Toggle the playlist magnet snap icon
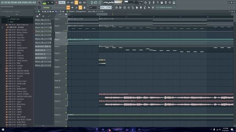 click(x=39, y=11)
